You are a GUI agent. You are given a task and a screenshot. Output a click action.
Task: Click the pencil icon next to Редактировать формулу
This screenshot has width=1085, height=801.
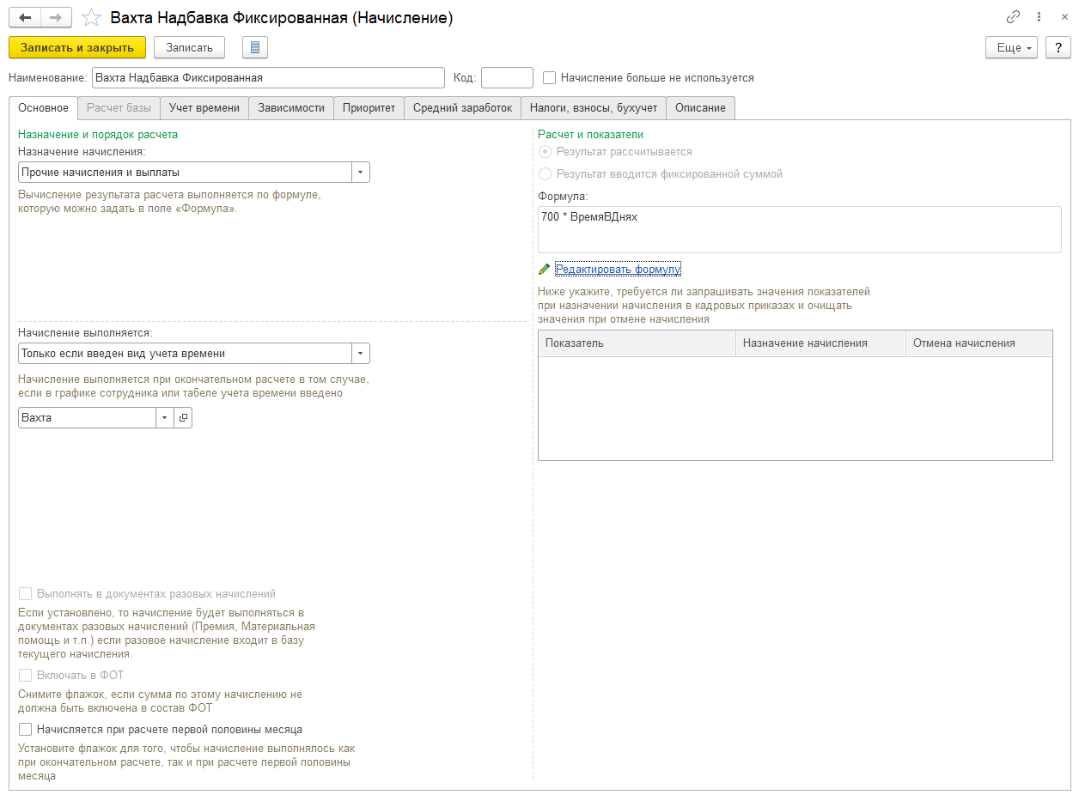point(544,269)
